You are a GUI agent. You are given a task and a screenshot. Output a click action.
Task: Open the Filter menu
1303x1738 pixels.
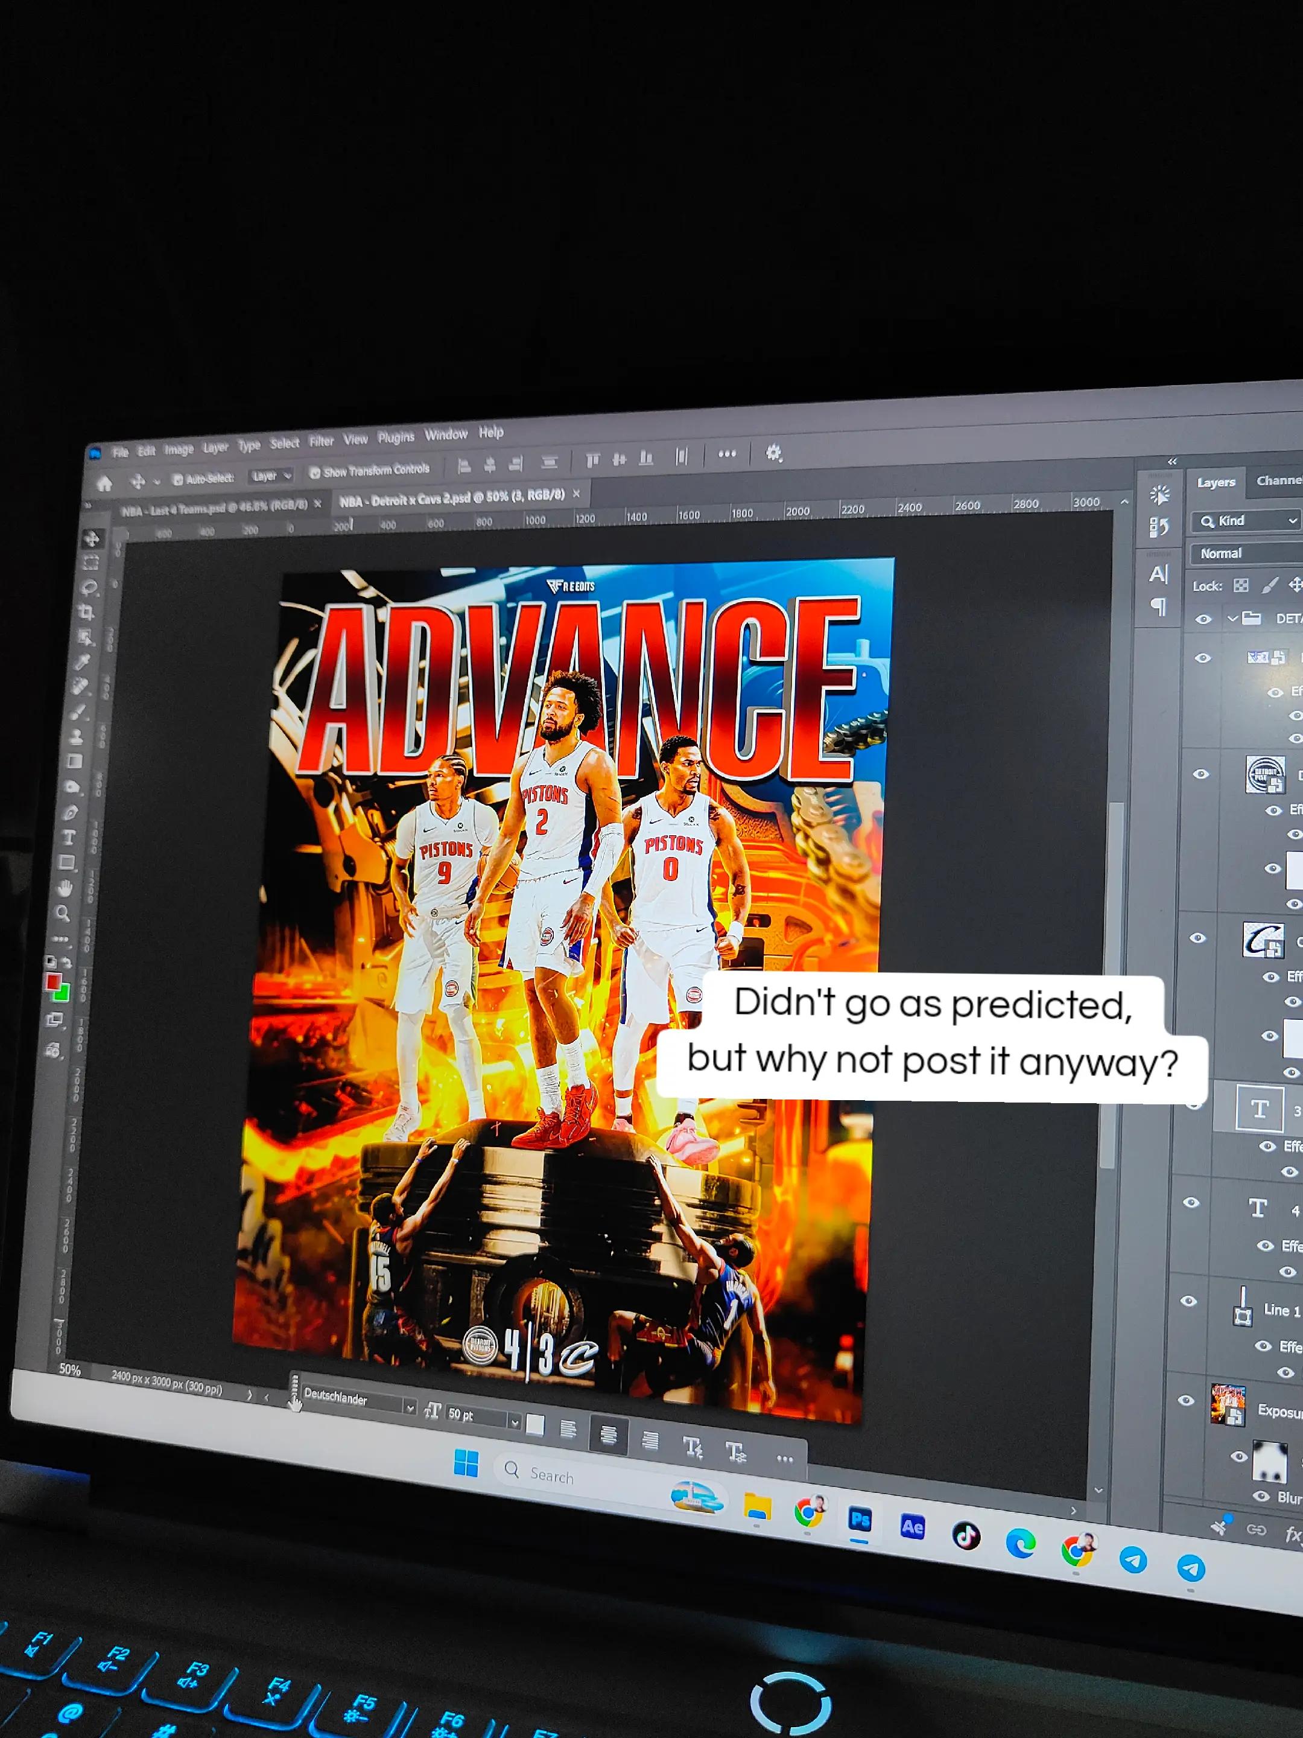[322, 442]
